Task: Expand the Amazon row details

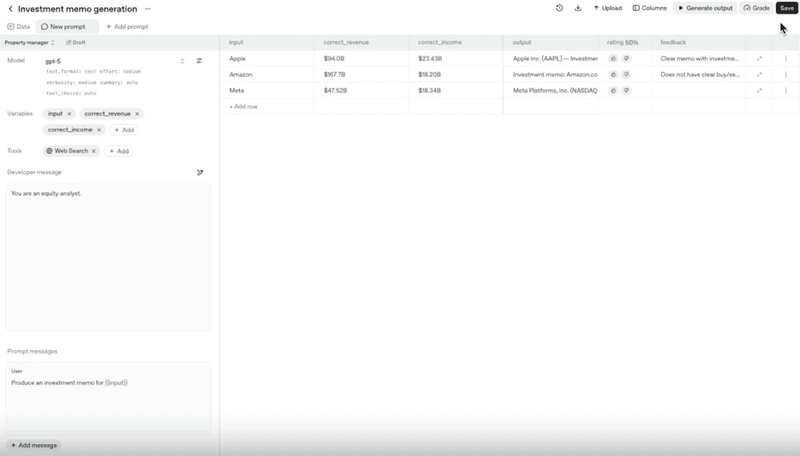Action: click(x=759, y=74)
